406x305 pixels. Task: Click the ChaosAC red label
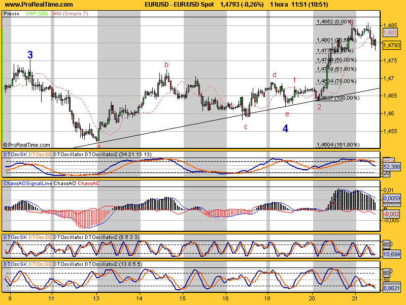88,184
